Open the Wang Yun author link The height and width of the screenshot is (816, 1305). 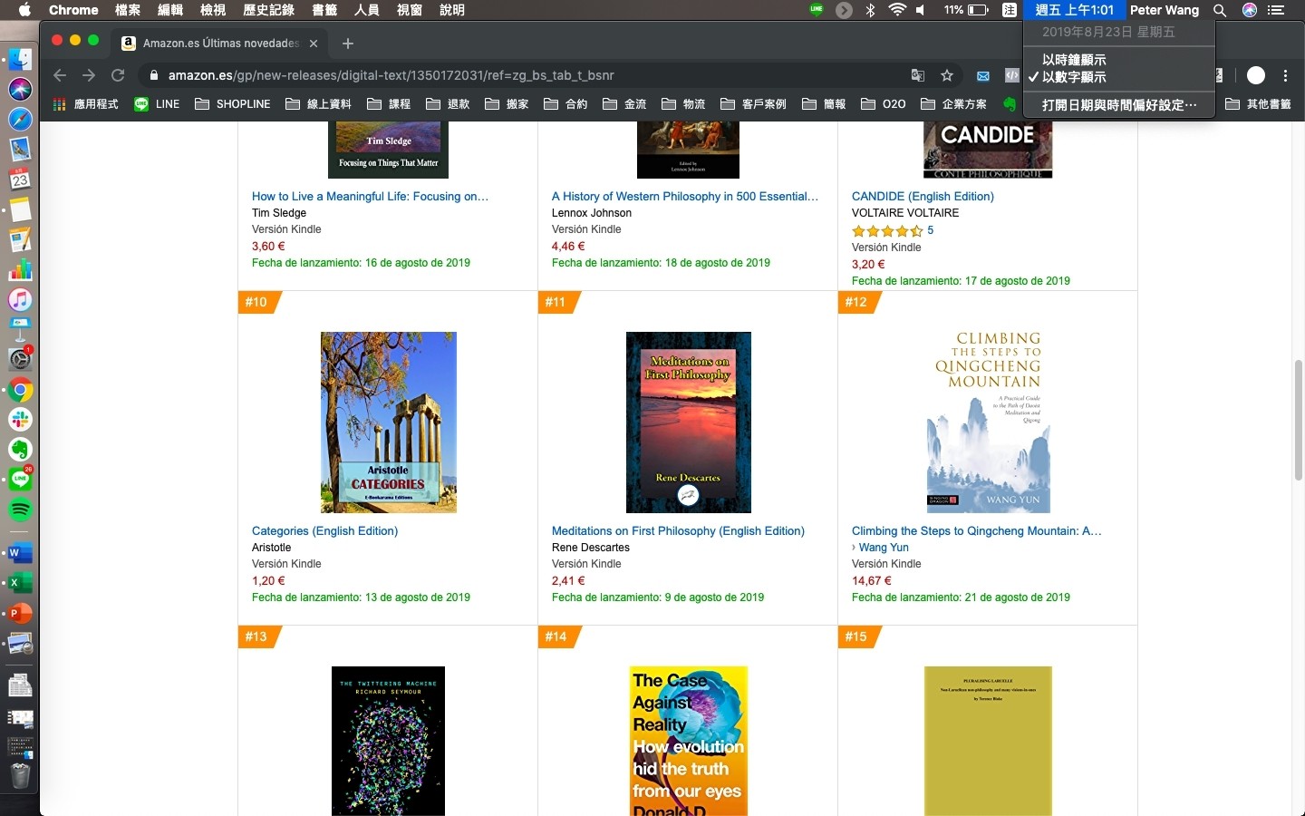click(884, 547)
